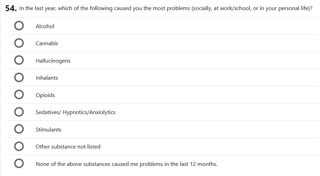This screenshot has height=176, width=320.
Task: Choose the Sedatives/Hypnotics/Anxiolytics radio button
Action: pyautogui.click(x=19, y=112)
